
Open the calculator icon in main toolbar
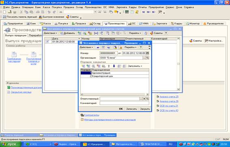(127, 12)
